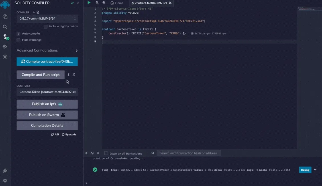Enable Include nightly builds checkbox
The height and width of the screenshot is (186, 322).
46,26
